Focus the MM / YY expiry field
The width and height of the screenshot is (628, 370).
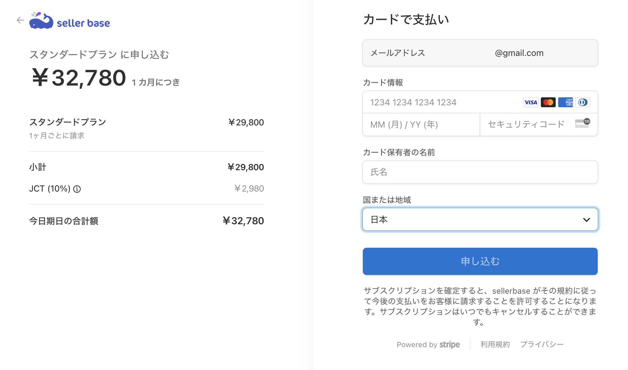pyautogui.click(x=421, y=124)
